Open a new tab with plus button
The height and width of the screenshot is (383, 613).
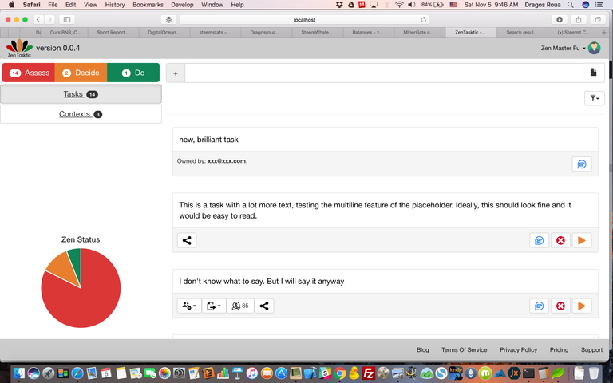click(x=604, y=33)
